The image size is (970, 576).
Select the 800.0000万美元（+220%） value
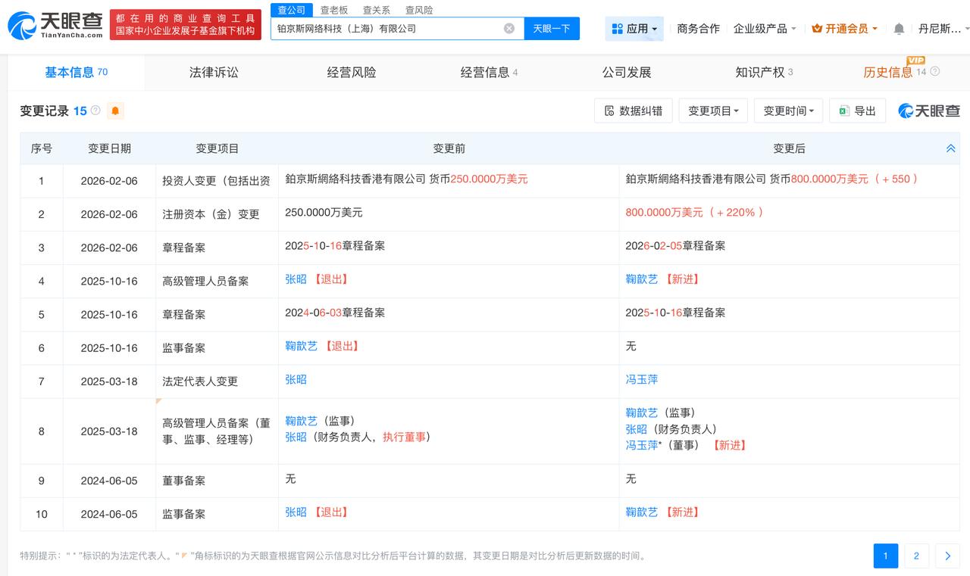[x=695, y=213]
